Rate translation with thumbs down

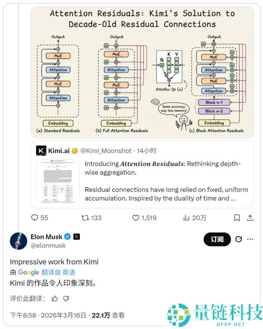[66, 298]
